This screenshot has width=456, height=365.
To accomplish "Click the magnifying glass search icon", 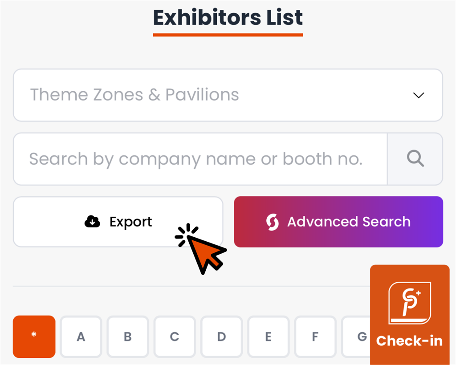I will coord(415,158).
